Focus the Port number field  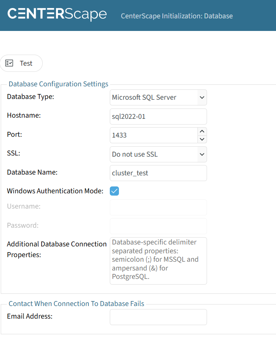pyautogui.click(x=153, y=135)
